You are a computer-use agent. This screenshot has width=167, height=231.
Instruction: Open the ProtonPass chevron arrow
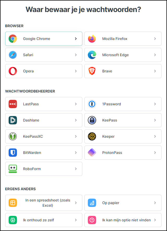pos(155,153)
